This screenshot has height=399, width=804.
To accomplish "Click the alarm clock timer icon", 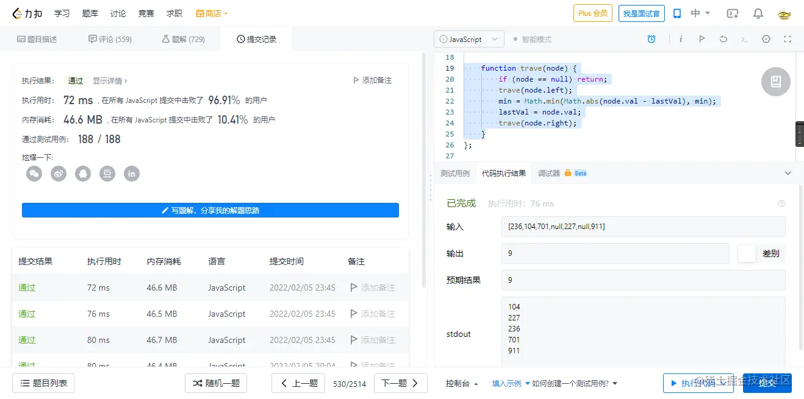I will pyautogui.click(x=651, y=39).
